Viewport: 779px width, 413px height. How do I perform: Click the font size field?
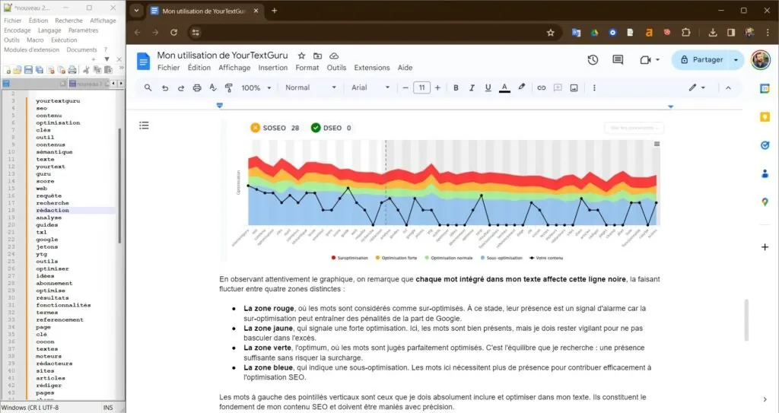(421, 88)
